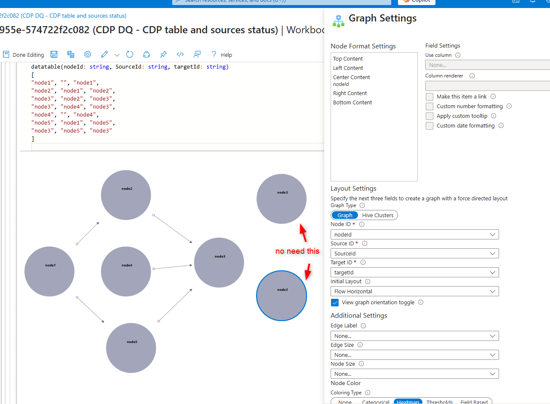Image resolution: width=550 pixels, height=404 pixels.
Task: Click the Node Size info icon
Action: (361, 364)
